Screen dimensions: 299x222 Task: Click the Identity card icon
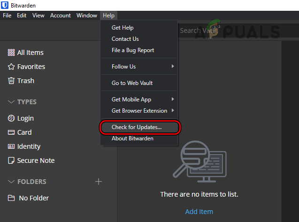coord(11,146)
